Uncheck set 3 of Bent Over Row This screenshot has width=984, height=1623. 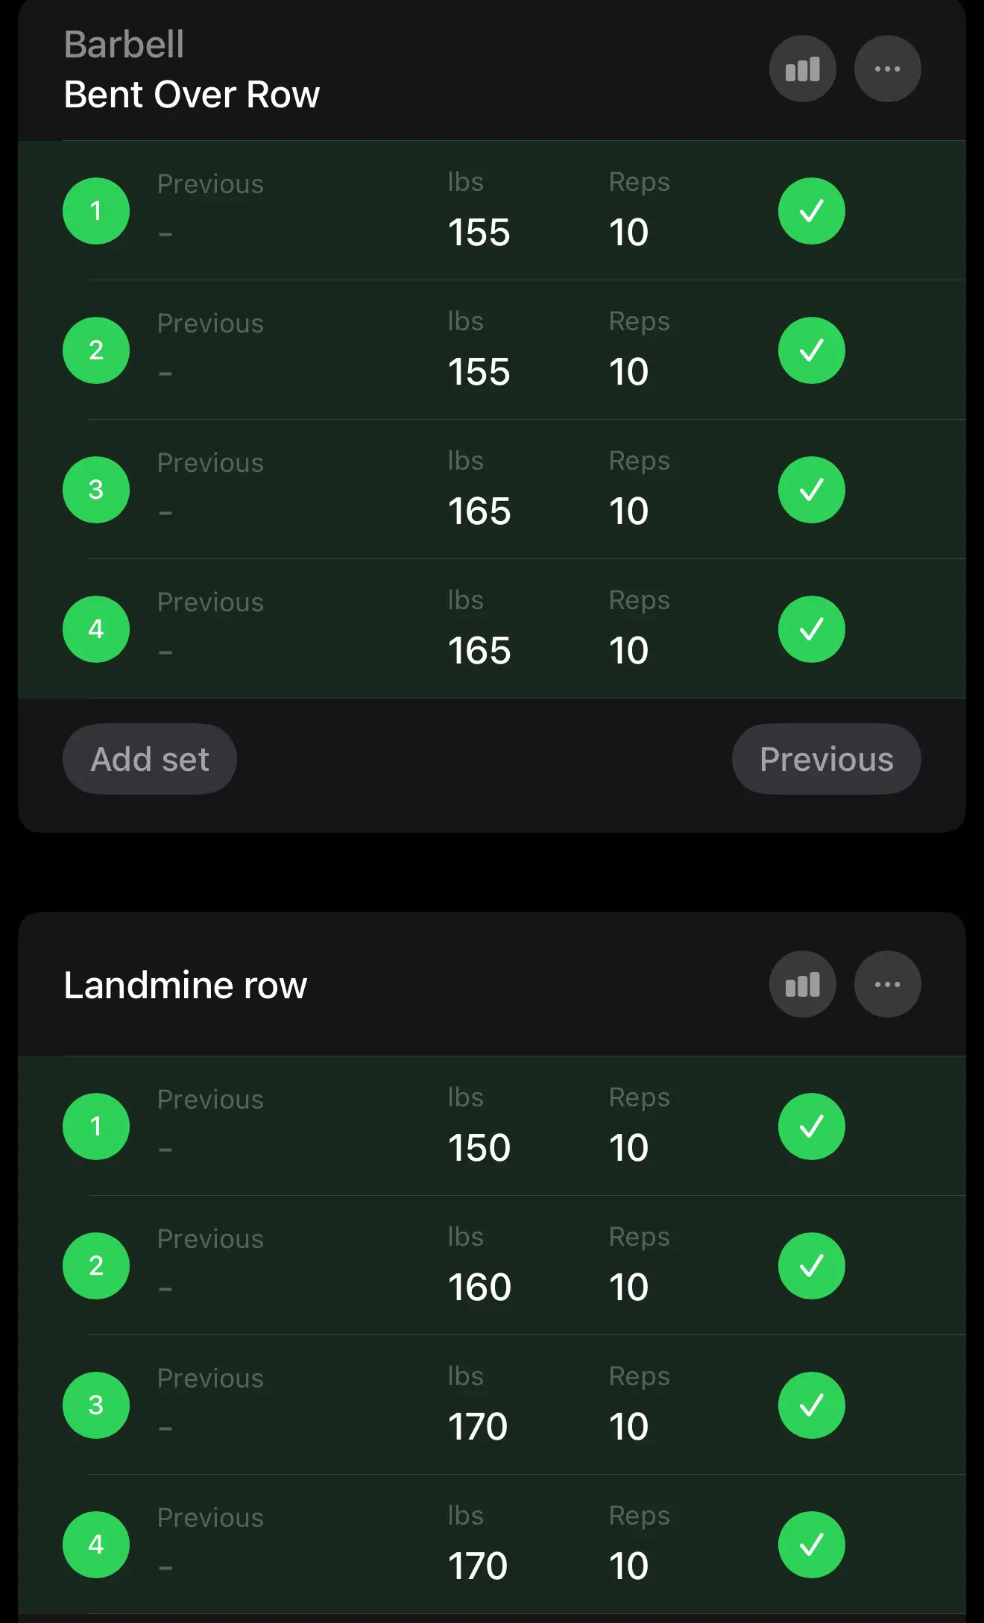click(x=811, y=490)
